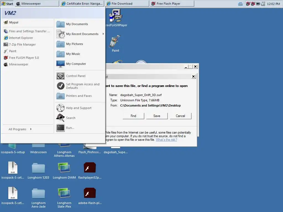This screenshot has height=212, width=283.
Task: Click the keyboard icon in system tray
Action: [x=240, y=4]
